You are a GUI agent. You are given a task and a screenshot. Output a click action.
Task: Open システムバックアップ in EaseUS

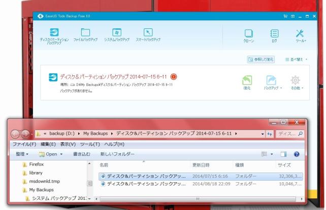point(117,34)
